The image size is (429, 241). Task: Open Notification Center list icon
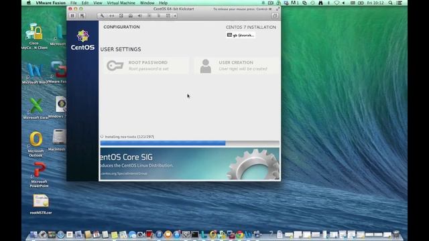[x=400, y=3]
